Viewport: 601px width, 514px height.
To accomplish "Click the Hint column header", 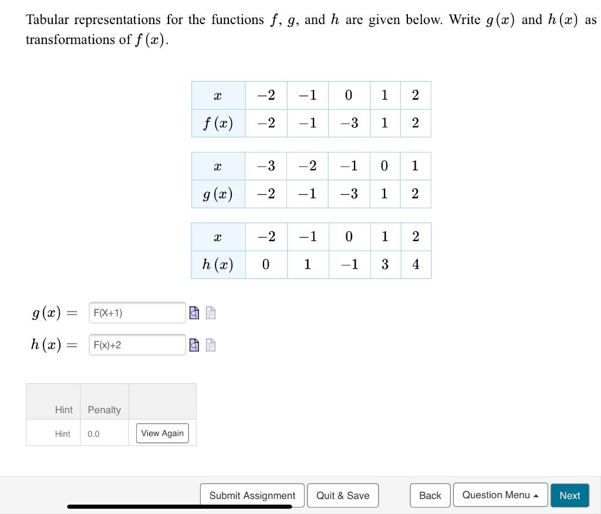I will click(x=63, y=410).
